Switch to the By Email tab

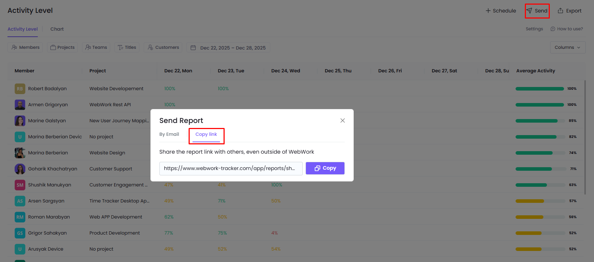coord(169,134)
